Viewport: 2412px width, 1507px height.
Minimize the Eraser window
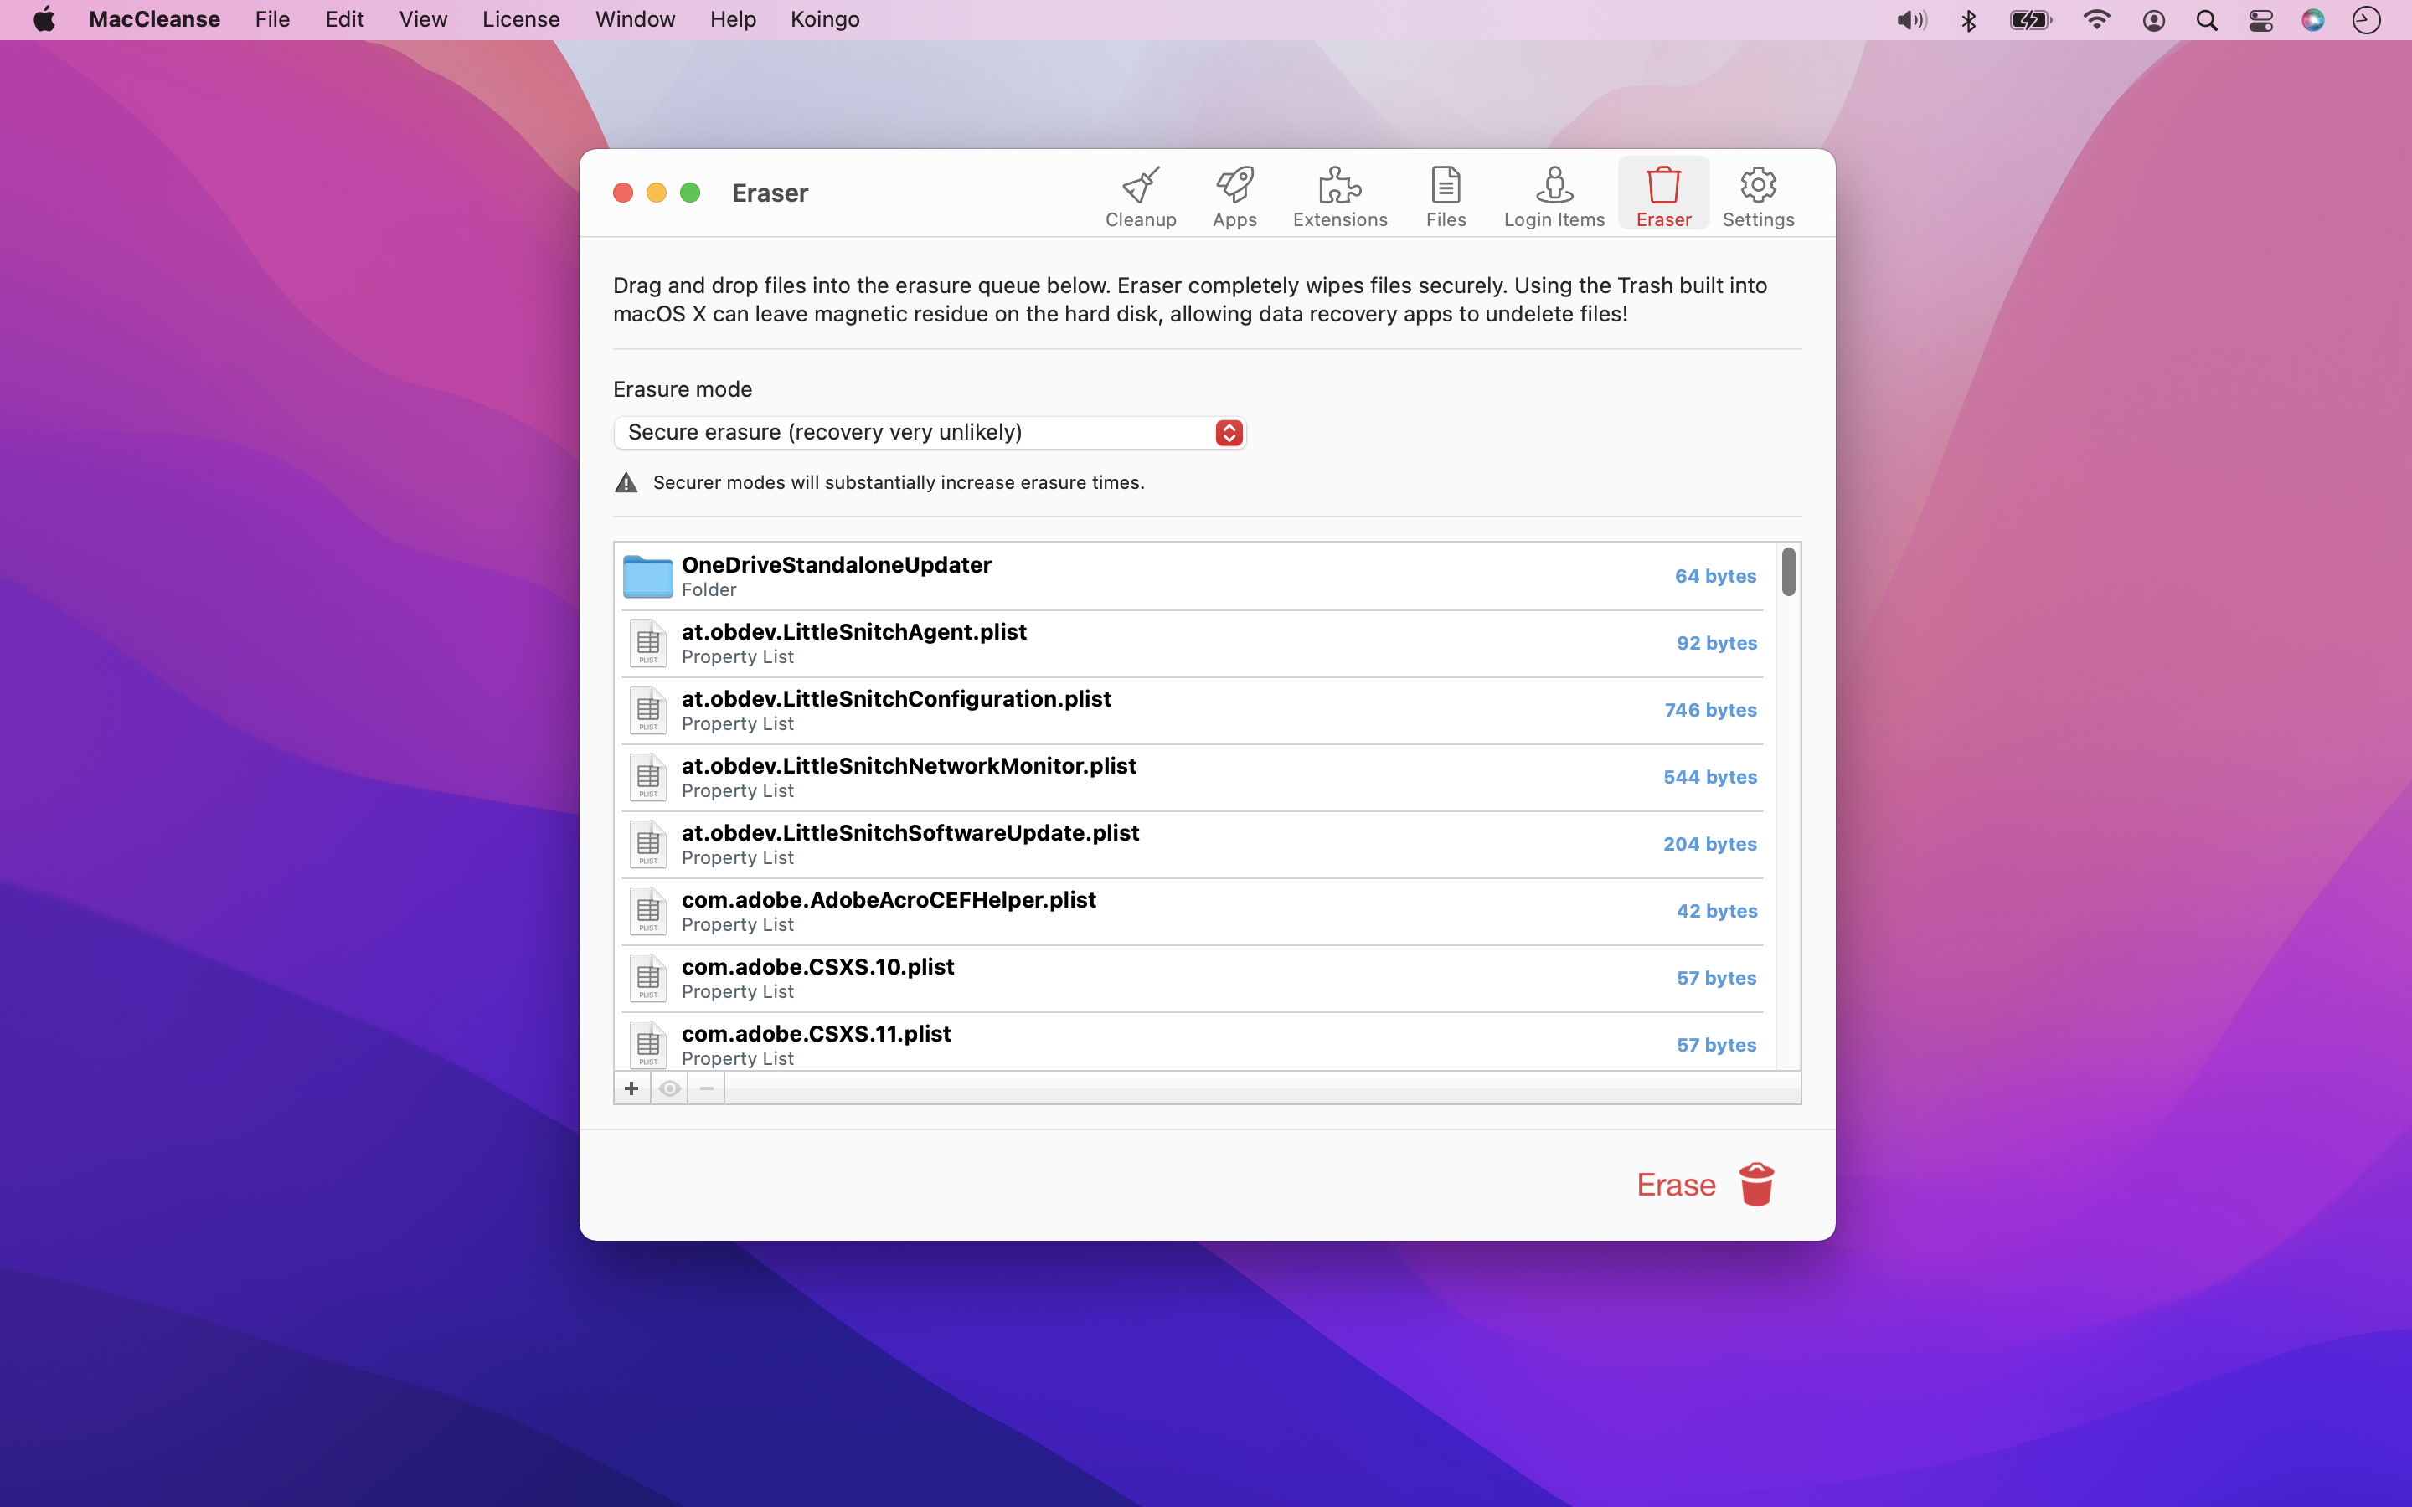pos(656,193)
